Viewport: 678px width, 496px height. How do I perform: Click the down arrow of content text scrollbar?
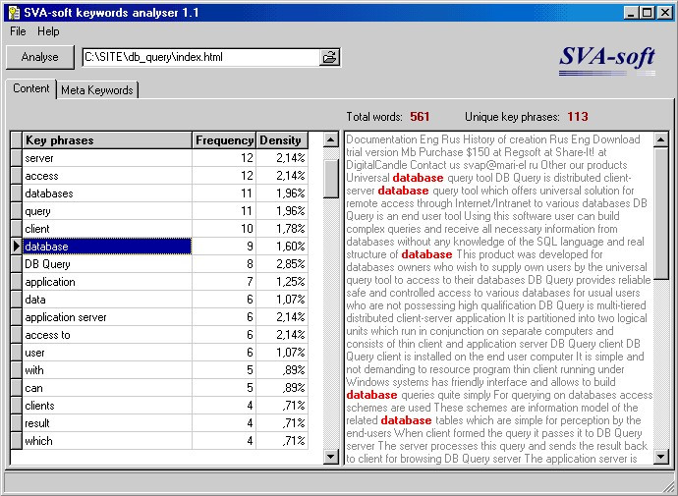[661, 456]
